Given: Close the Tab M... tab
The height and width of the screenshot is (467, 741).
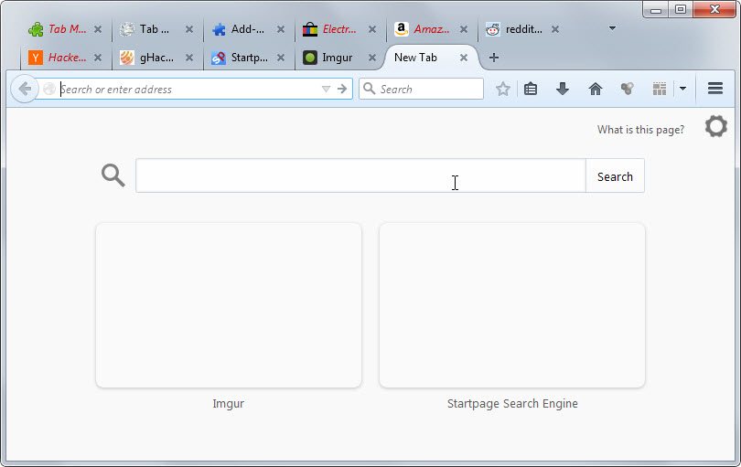Looking at the screenshot, I should [x=98, y=29].
